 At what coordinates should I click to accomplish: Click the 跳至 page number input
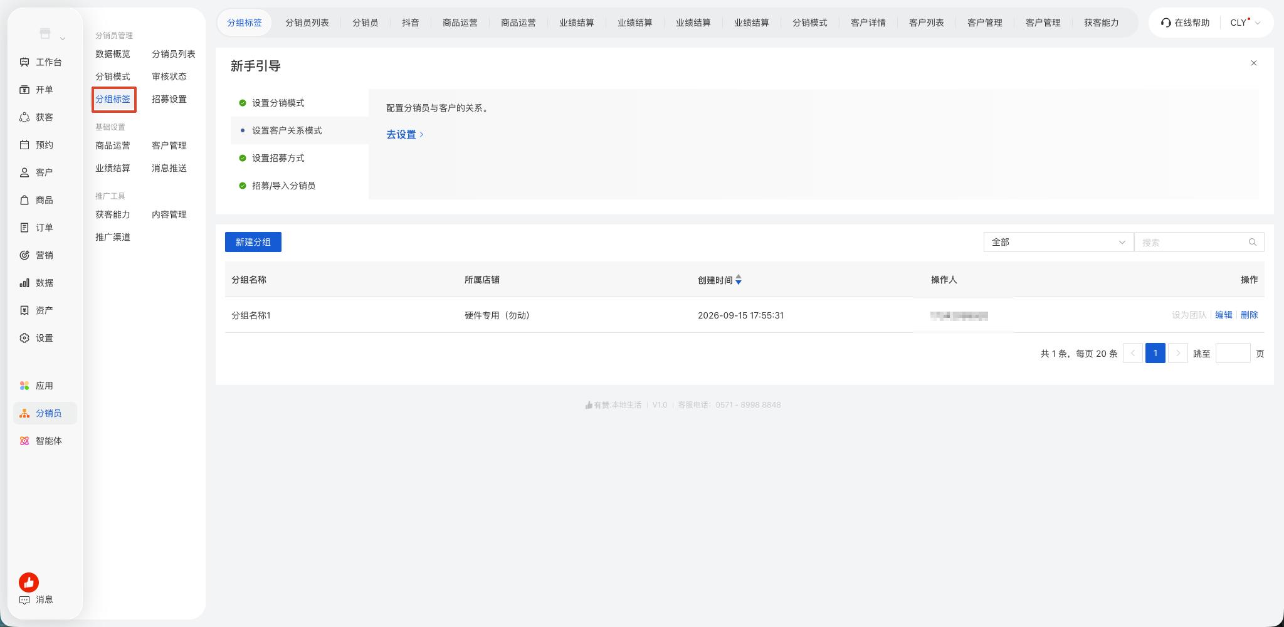point(1233,353)
